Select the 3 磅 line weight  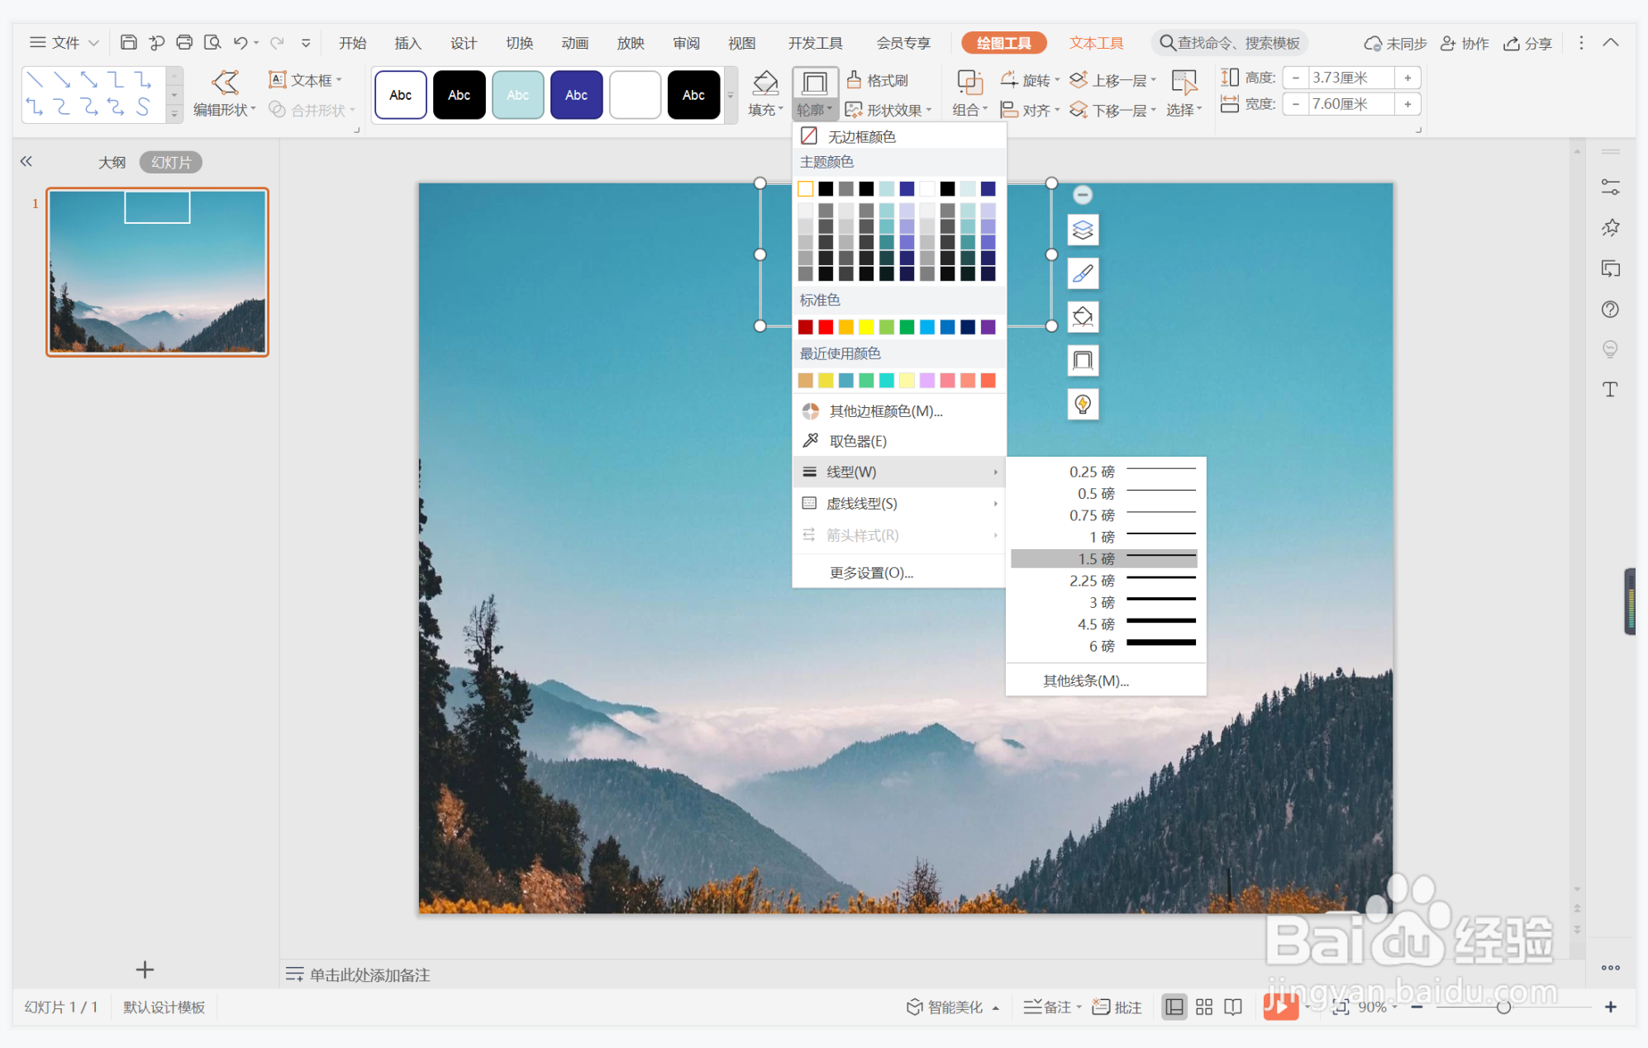coord(1104,602)
